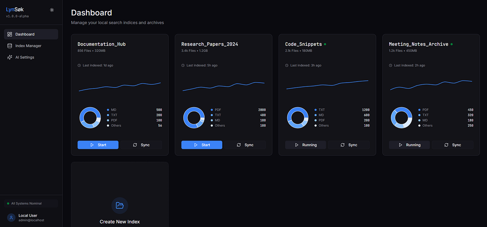Click the v1.0.0-alpha version label
Viewport: 487px width, 227px height.
(17, 16)
